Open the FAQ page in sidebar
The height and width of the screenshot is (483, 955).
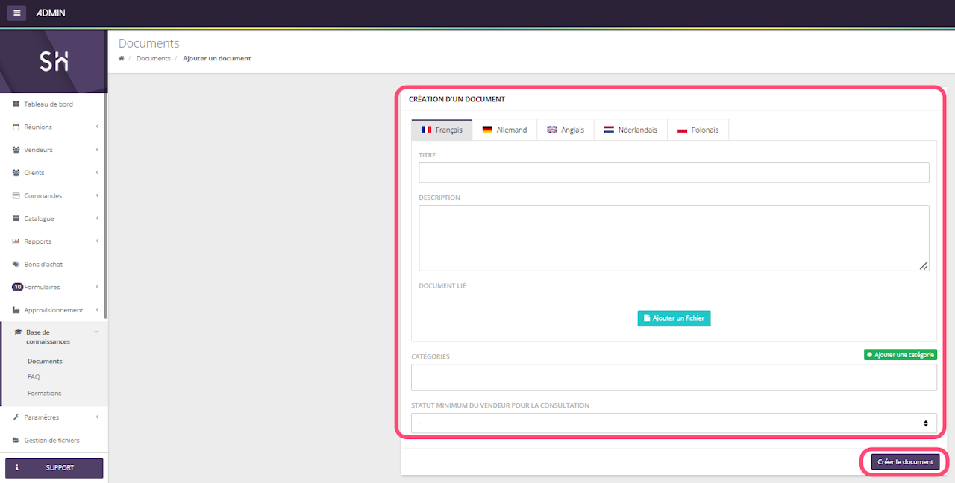pyautogui.click(x=34, y=377)
